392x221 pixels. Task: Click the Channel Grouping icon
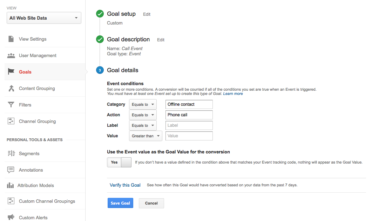[11, 121]
